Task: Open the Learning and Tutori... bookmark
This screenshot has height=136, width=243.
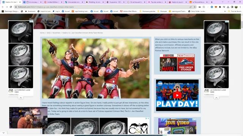Action: pos(178,11)
